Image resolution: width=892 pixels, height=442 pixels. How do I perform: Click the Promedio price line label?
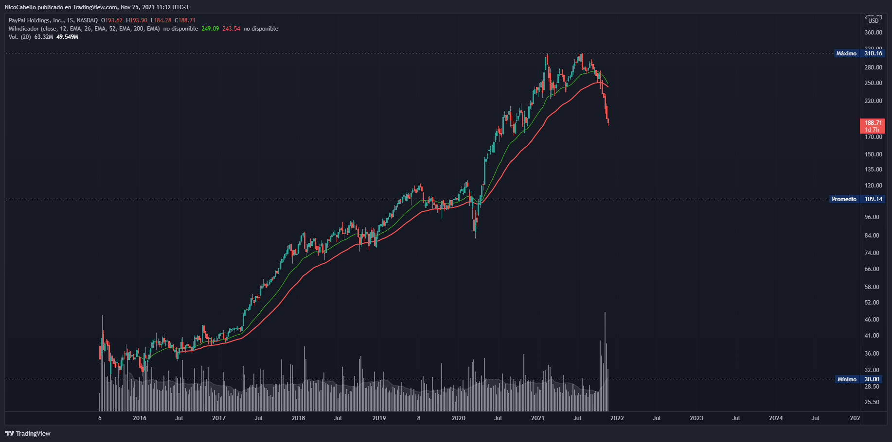pos(844,199)
